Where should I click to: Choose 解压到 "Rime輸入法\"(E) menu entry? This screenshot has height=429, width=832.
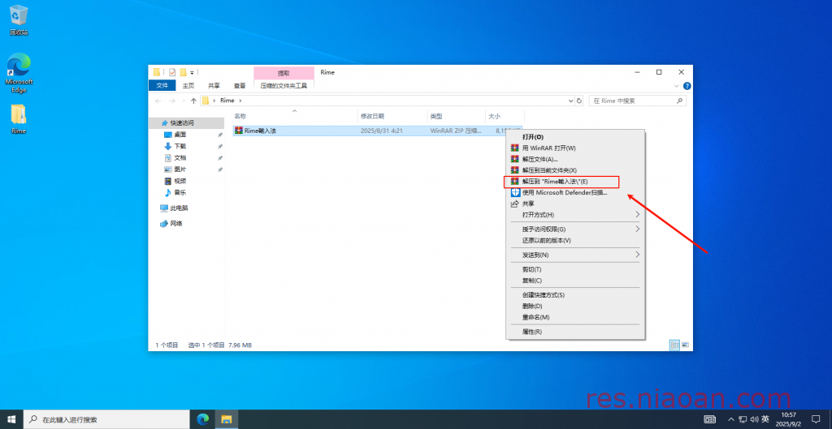(x=575, y=182)
